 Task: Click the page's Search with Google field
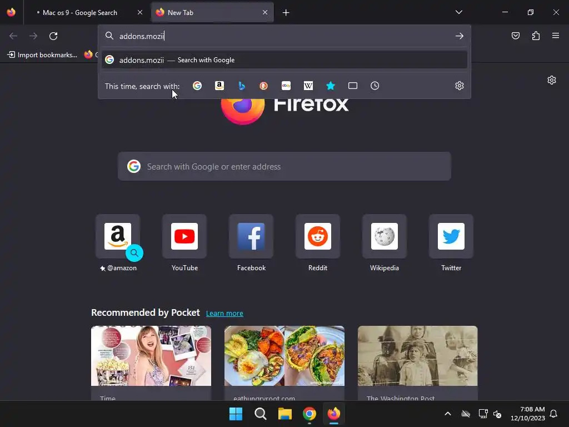[x=284, y=166]
